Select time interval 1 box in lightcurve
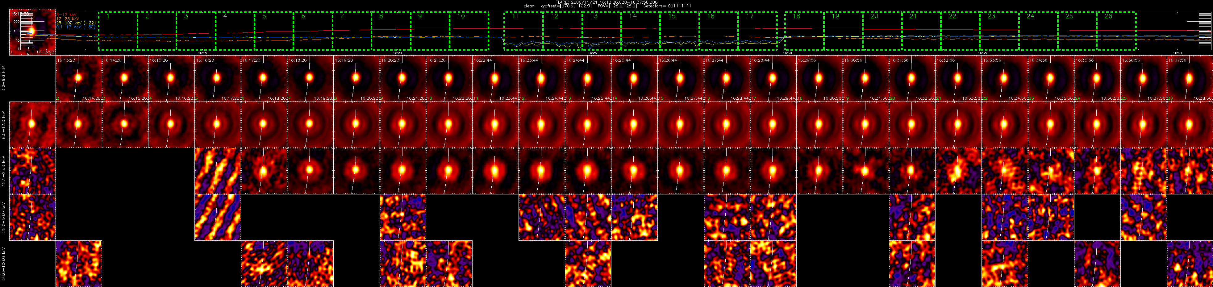The width and height of the screenshot is (1213, 287). coord(118,31)
